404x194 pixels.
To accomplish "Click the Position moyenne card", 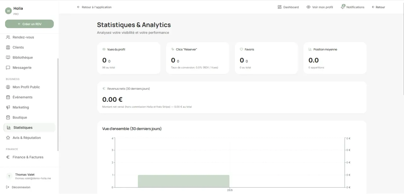I will [x=335, y=58].
